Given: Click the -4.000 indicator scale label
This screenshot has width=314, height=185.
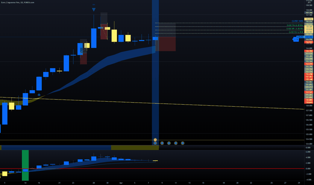Looking at the screenshot, I should (308, 180).
